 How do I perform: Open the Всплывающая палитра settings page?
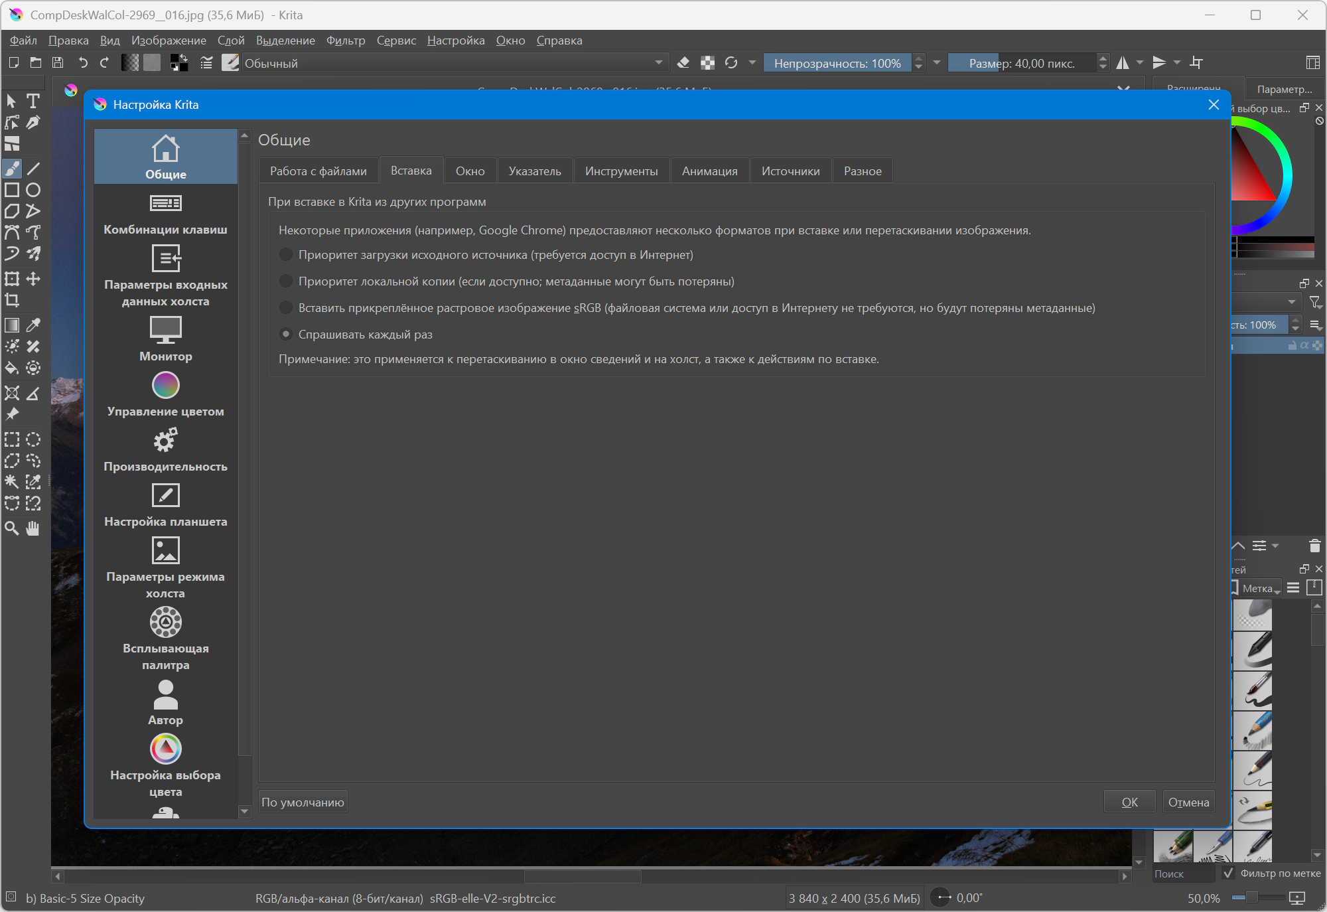tap(165, 639)
